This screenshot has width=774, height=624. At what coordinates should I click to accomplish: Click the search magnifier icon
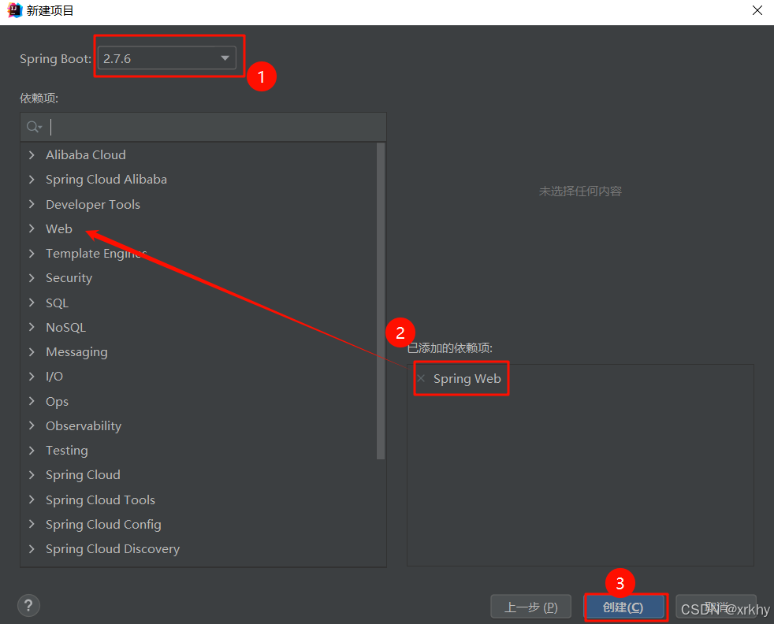[x=34, y=128]
